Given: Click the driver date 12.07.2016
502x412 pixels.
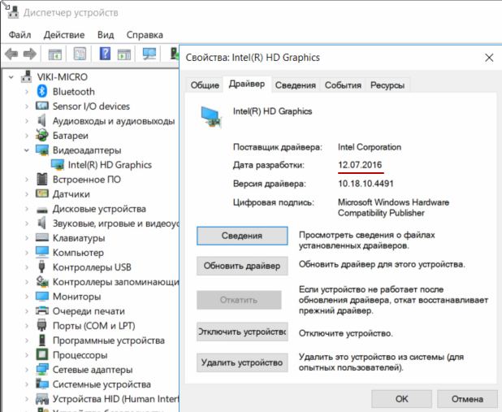Looking at the screenshot, I should pyautogui.click(x=360, y=165).
